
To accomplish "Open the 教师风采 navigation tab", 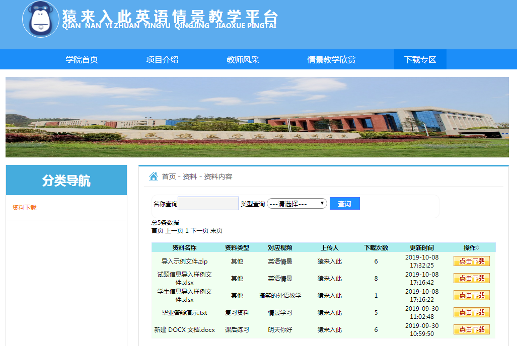I will 243,59.
